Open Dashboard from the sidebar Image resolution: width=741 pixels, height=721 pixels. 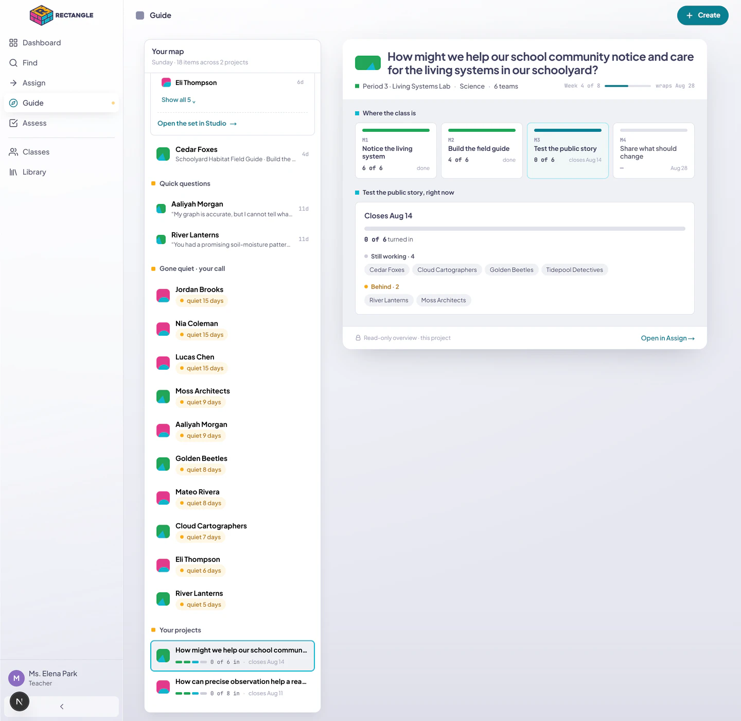[61, 43]
